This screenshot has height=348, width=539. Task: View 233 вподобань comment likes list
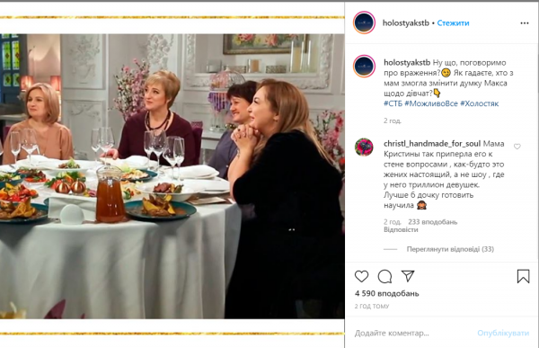click(432, 222)
